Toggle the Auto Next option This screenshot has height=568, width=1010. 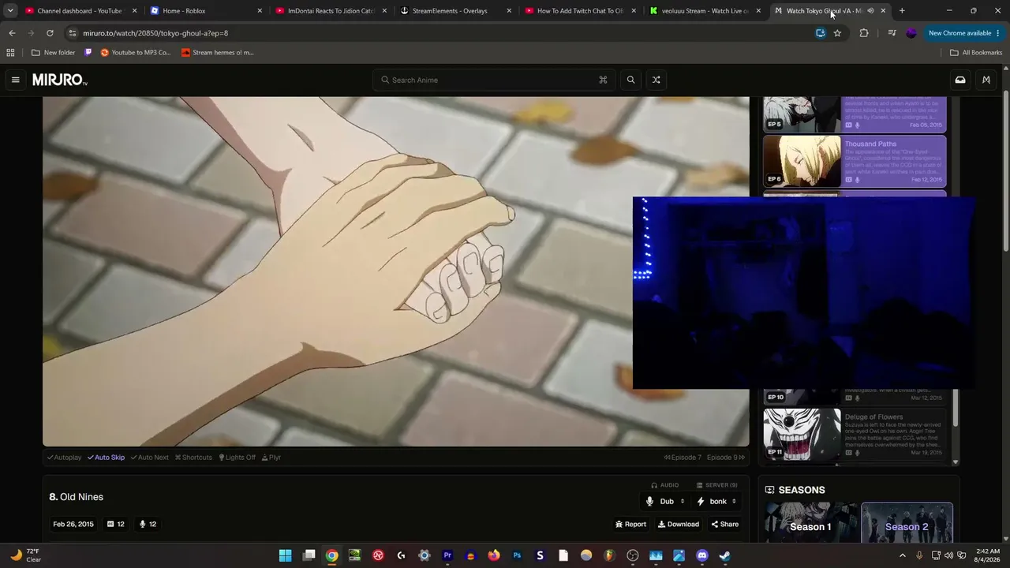pyautogui.click(x=149, y=458)
